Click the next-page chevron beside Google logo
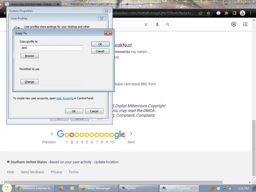This screenshot has width=256, height=192. (x=131, y=134)
